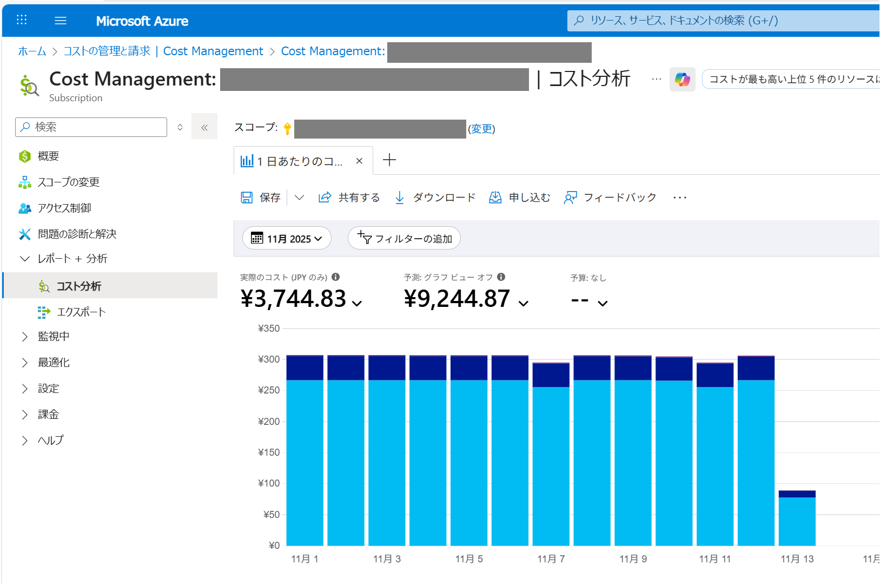Click the ダウンロード download button
Image resolution: width=880 pixels, height=584 pixels.
pos(435,198)
